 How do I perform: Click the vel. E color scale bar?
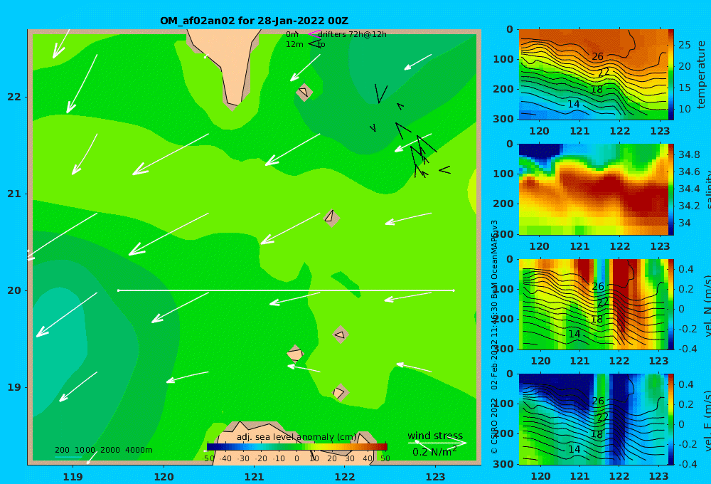[671, 419]
